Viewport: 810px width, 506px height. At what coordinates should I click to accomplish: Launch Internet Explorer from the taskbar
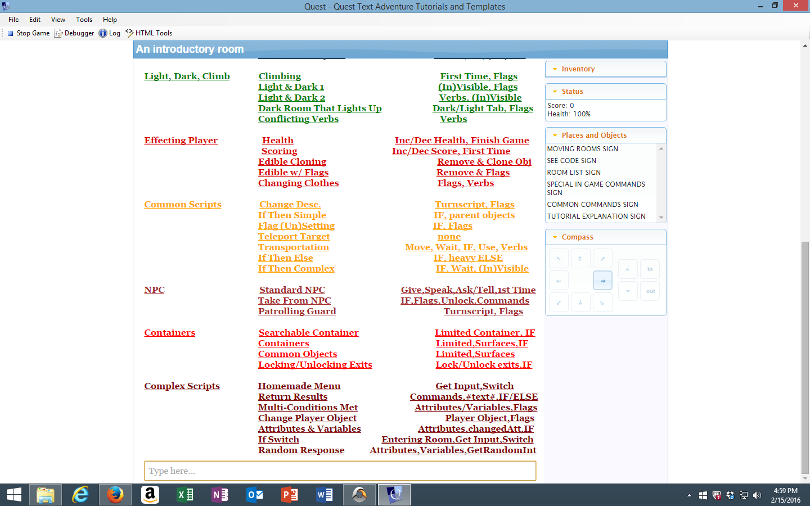tap(80, 495)
